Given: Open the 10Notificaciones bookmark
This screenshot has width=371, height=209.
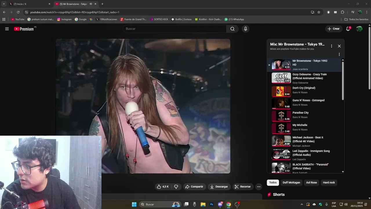Looking at the screenshot, I should tap(106, 19).
